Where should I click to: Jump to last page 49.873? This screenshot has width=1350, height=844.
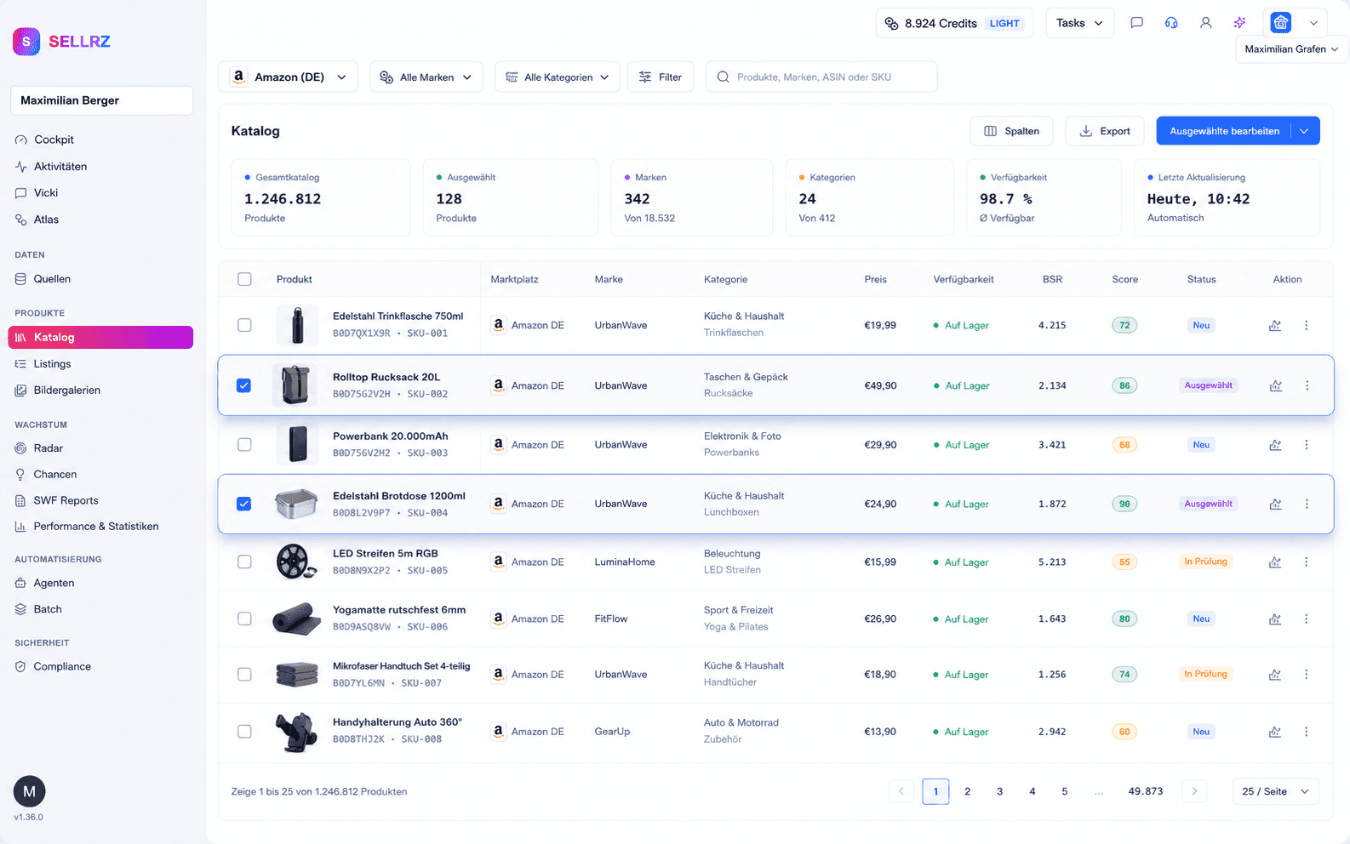click(x=1145, y=791)
